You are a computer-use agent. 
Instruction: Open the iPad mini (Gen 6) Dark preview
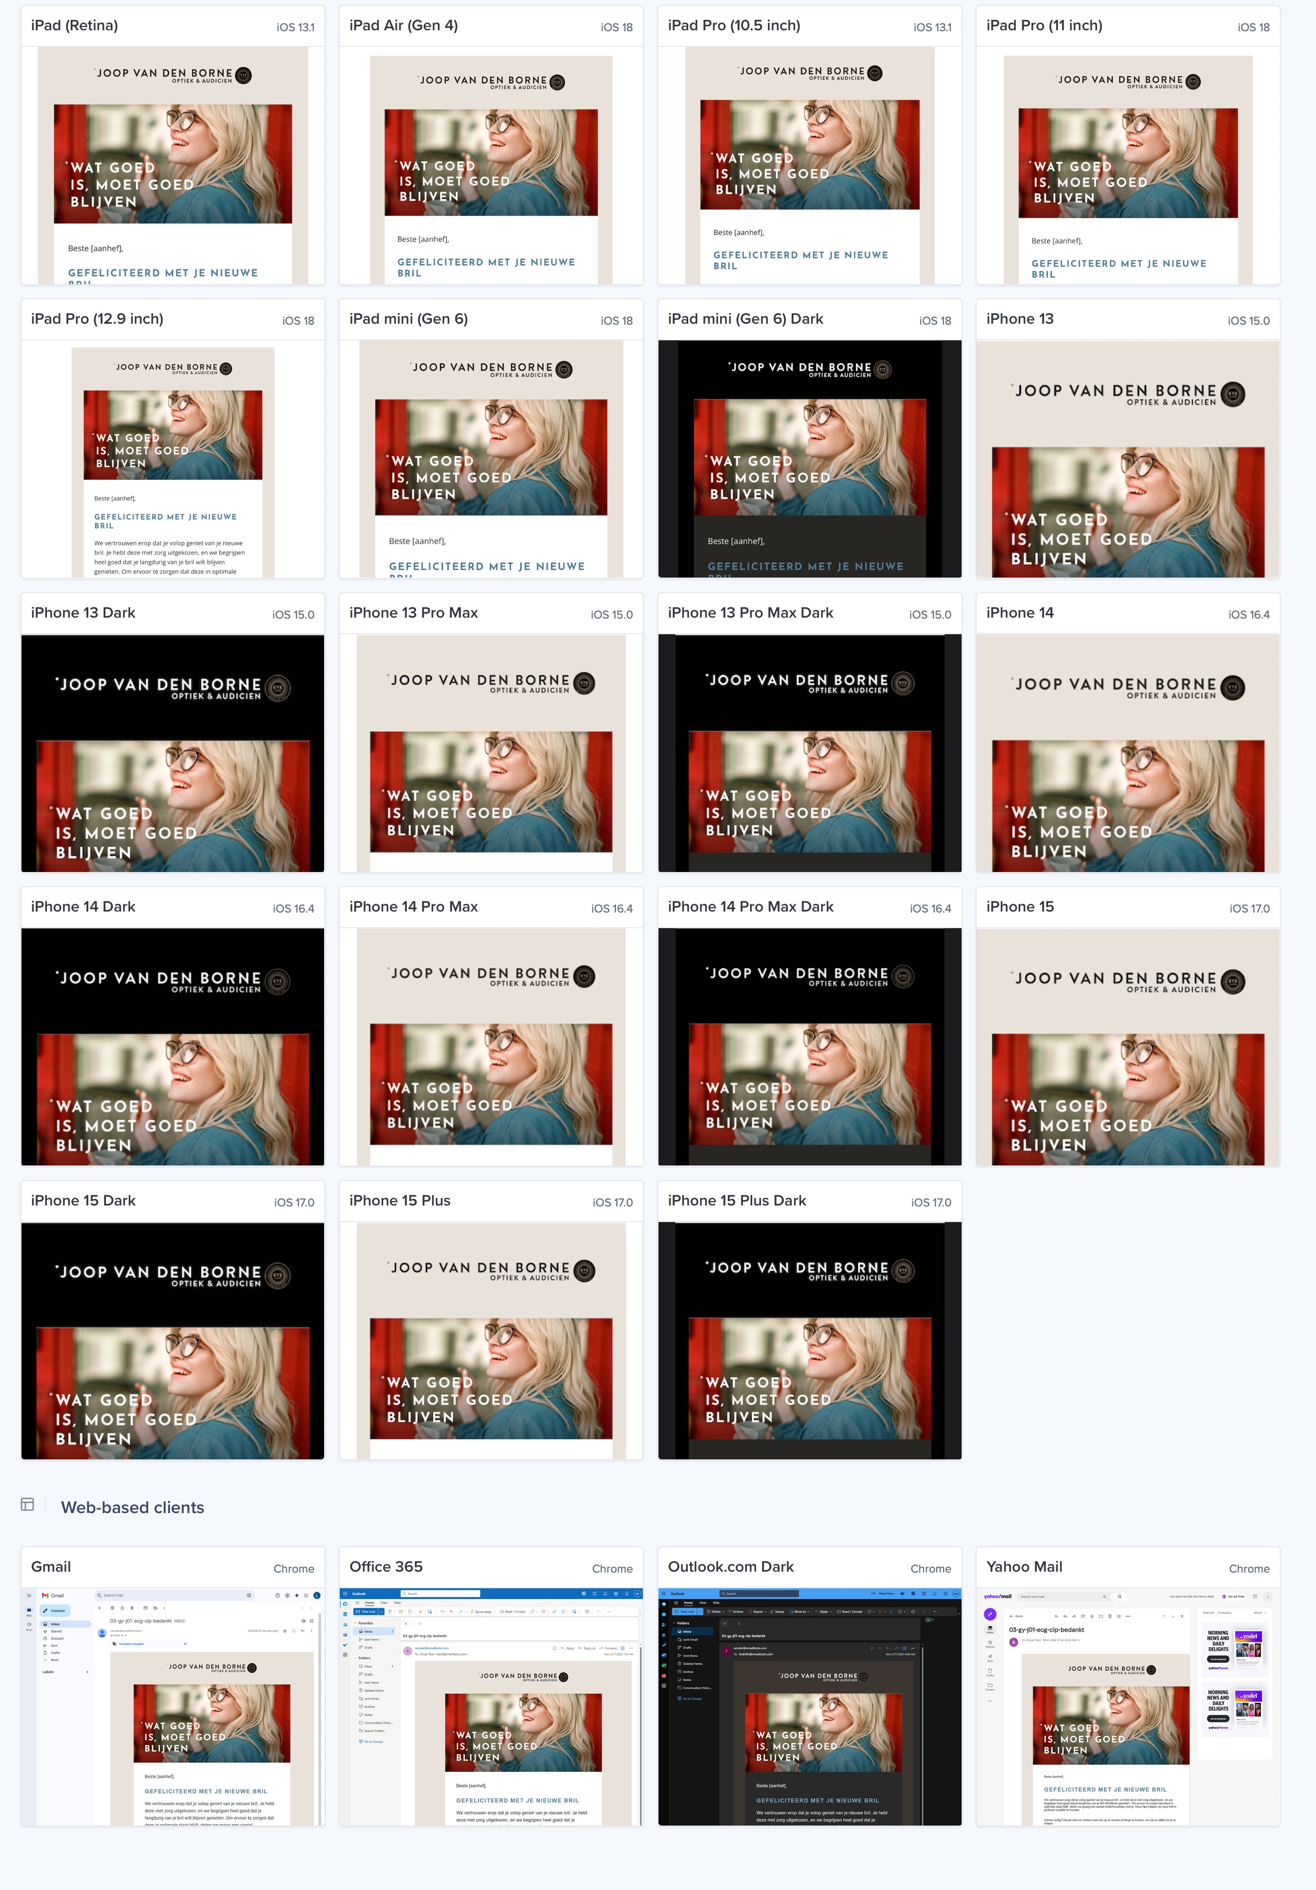810,459
